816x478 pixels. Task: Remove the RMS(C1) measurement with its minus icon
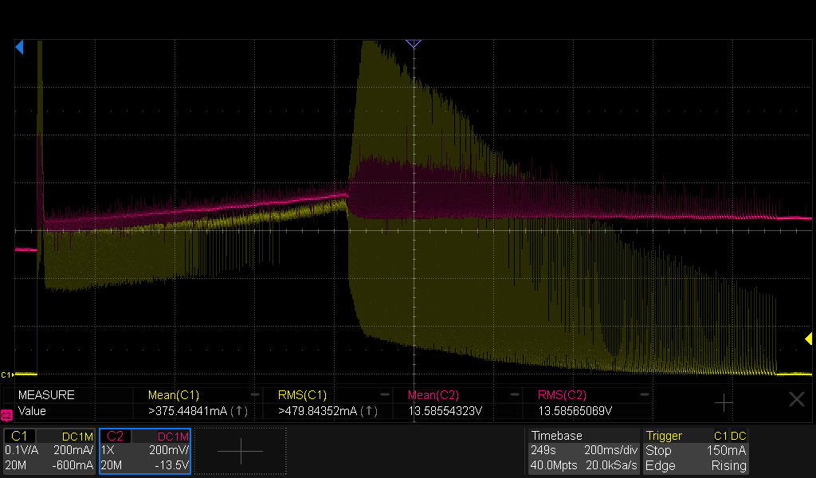(385, 395)
